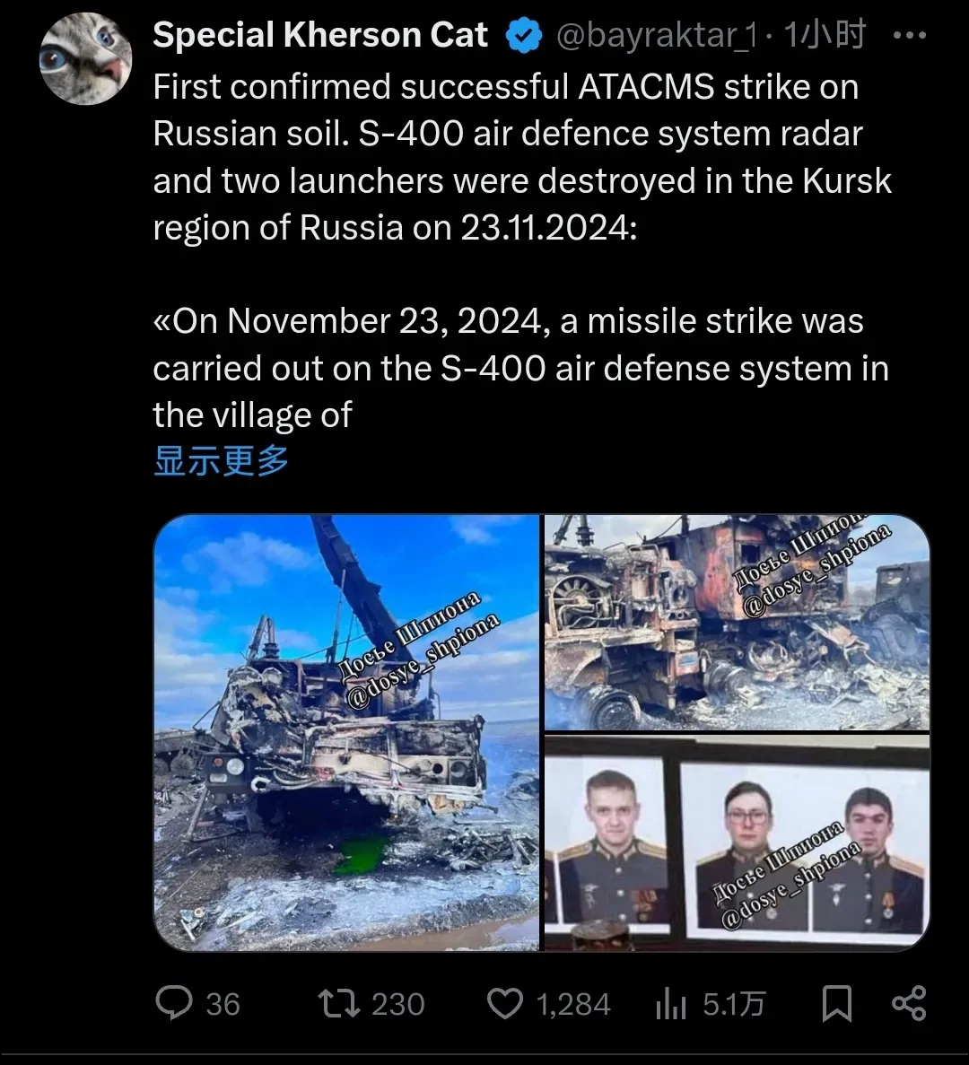Open Special Kherson Cat profile name
This screenshot has height=1065, width=969.
[x=320, y=35]
